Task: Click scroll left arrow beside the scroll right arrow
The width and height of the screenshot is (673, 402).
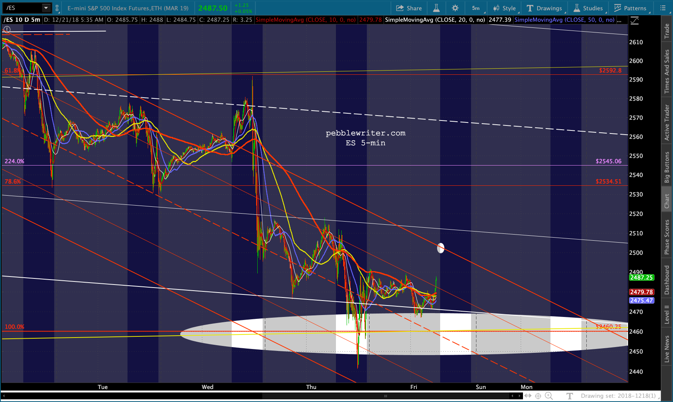Action: [513, 396]
